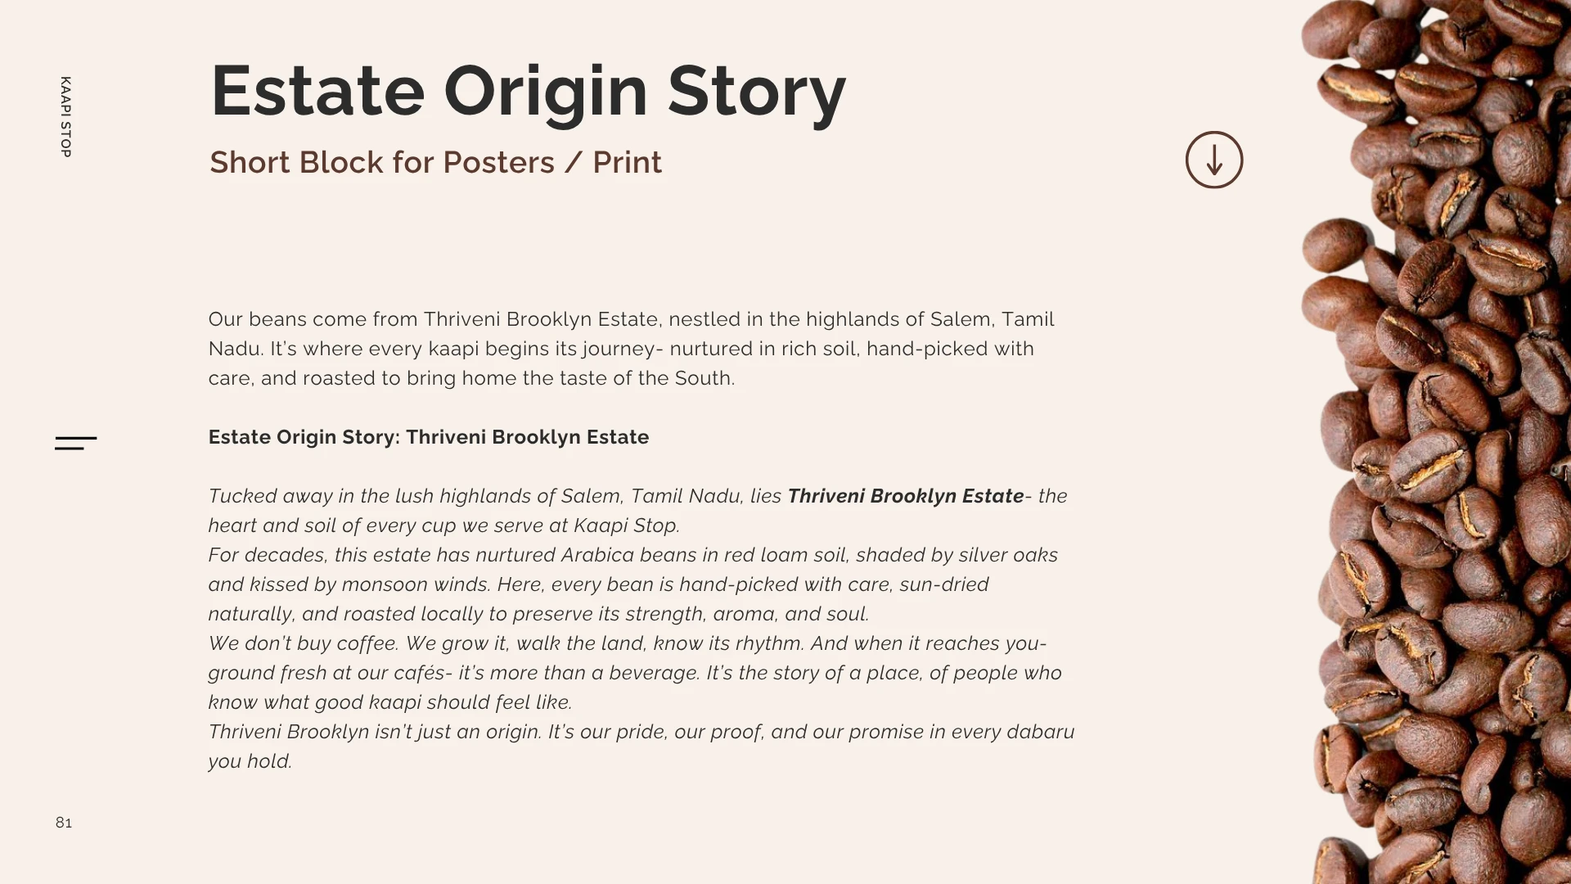The height and width of the screenshot is (884, 1571).
Task: Click the word 'dabaru'
Action: [1039, 732]
